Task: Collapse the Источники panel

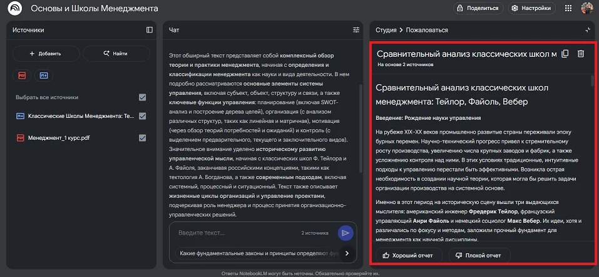Action: (x=149, y=29)
